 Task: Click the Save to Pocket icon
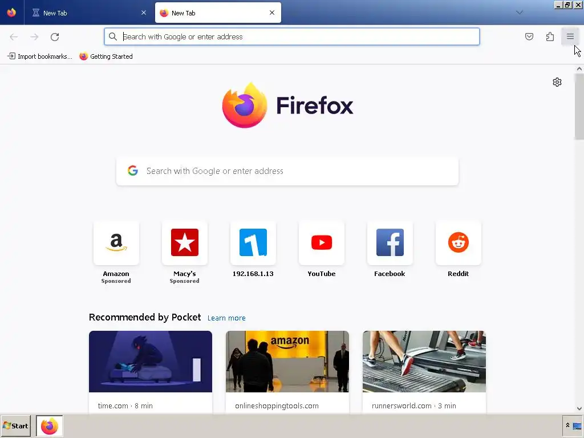529,36
